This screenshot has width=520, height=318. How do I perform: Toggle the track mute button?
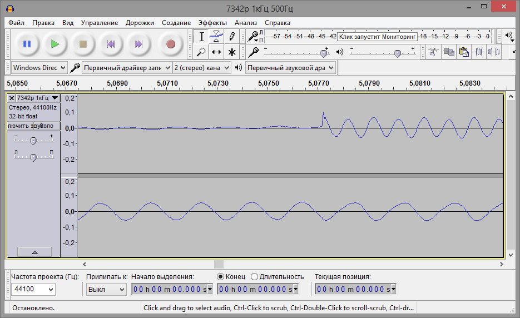pyautogui.click(x=20, y=126)
